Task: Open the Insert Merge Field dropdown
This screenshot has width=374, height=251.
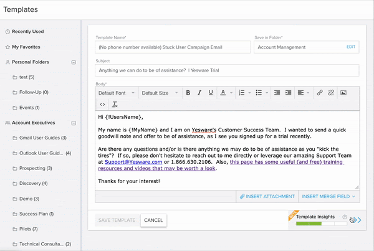Action: (330, 196)
